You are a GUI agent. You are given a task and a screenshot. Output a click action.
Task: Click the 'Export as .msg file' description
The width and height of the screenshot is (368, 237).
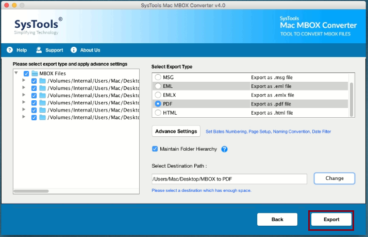coord(272,77)
